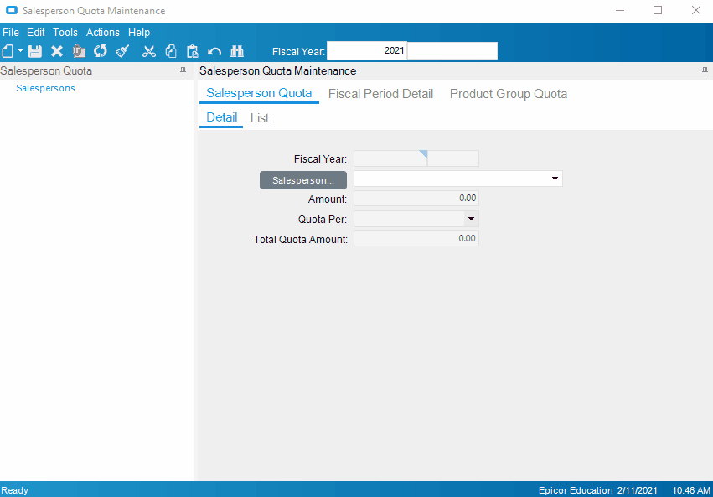Expand the Quota Per dropdown
Image resolution: width=713 pixels, height=497 pixels.
tap(471, 219)
